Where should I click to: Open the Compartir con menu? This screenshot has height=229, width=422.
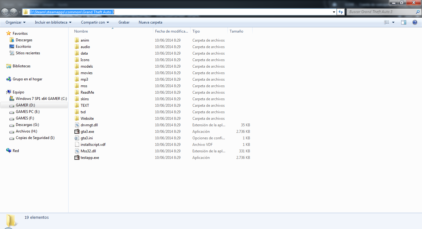95,22
